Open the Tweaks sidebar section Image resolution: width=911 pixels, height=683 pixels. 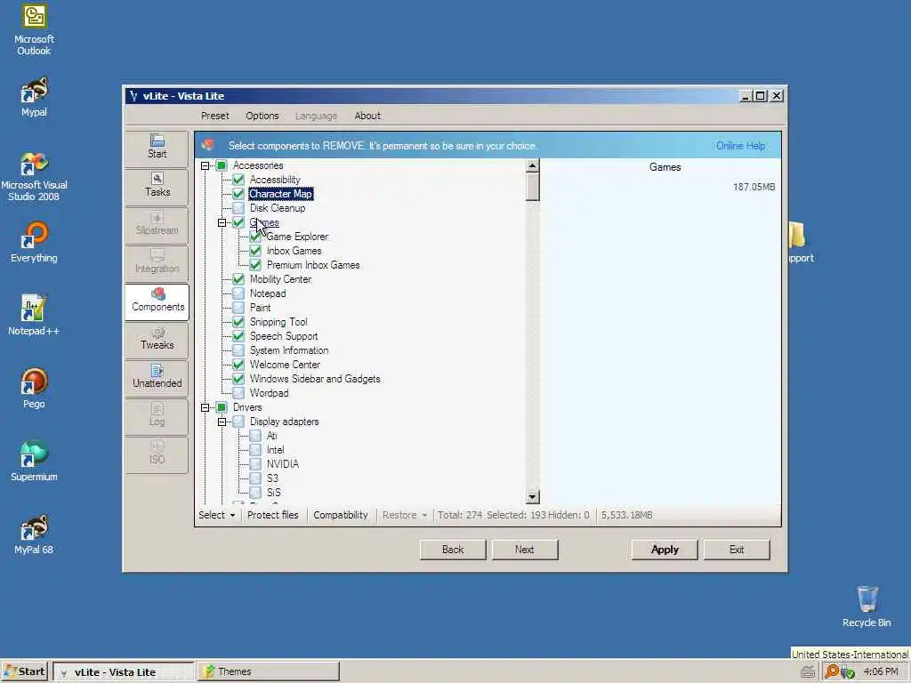[157, 339]
